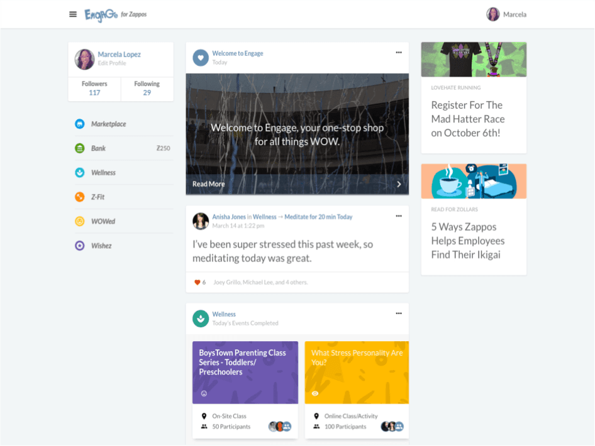Open options menu on Anisha Jones post
This screenshot has height=446, width=595.
(399, 216)
